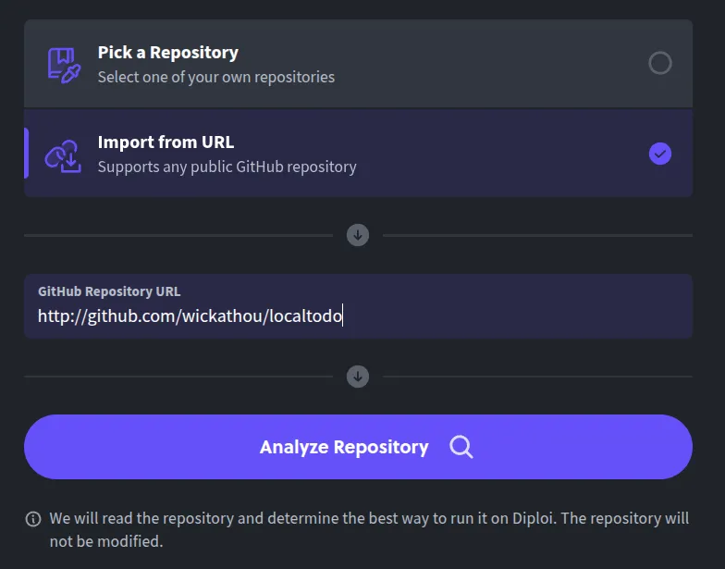Choose the "Pick a Repository" option title
This screenshot has height=569, width=725.
167,53
